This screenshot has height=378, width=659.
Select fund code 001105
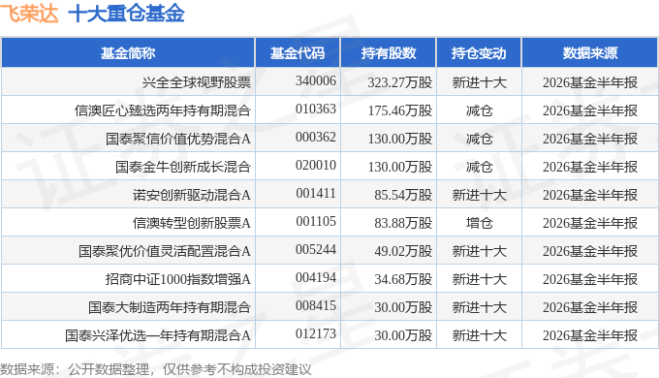(x=316, y=222)
